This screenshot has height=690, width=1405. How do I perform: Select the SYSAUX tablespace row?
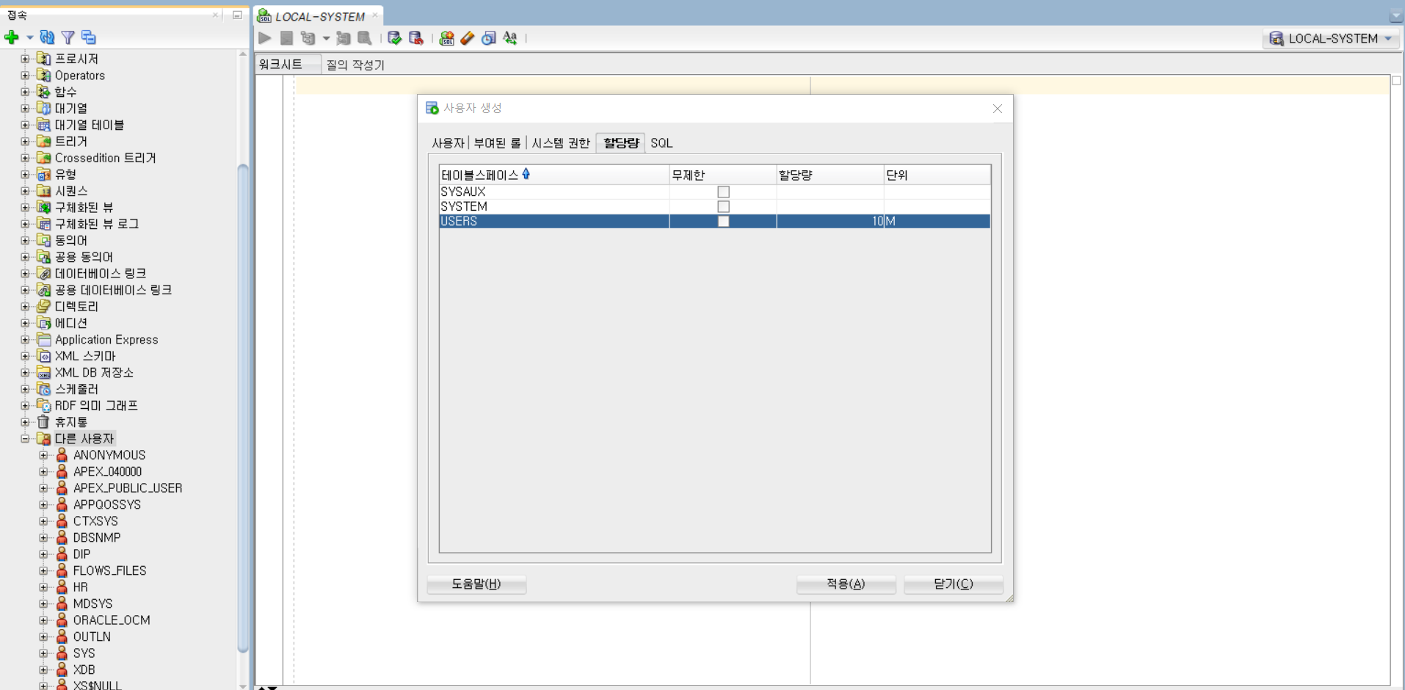(715, 192)
